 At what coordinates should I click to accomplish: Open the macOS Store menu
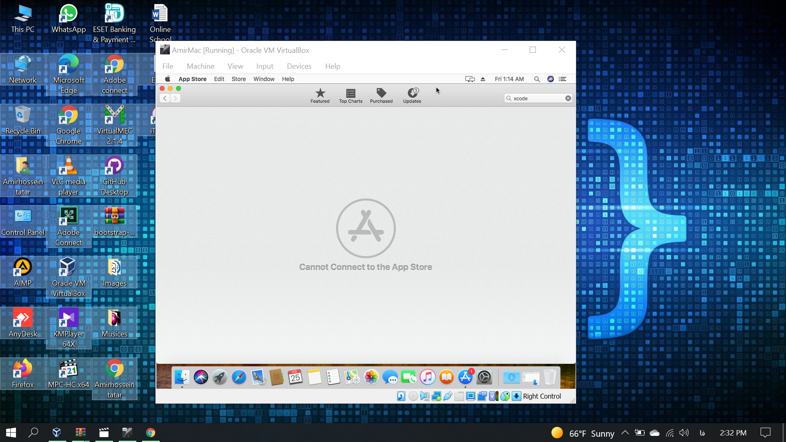pos(239,79)
